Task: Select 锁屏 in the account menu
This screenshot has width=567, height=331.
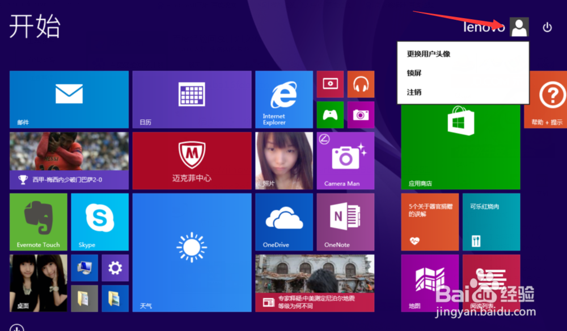Action: 414,74
